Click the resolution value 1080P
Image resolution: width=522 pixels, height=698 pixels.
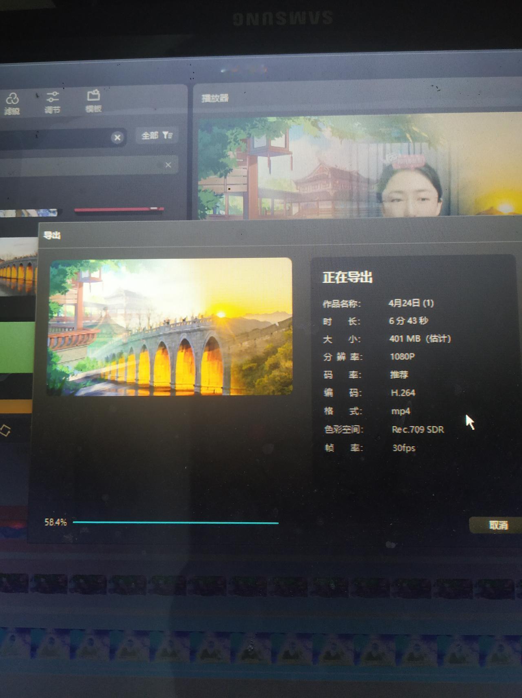[x=403, y=357]
